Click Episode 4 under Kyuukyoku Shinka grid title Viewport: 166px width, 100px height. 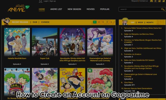click(x=72, y=64)
